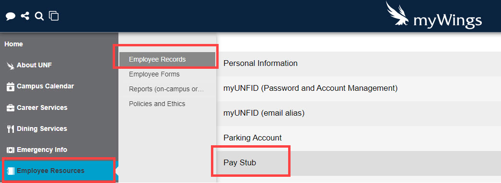Image resolution: width=501 pixels, height=183 pixels.
Task: Click the Career Services briefcase icon
Action: pyautogui.click(x=11, y=108)
